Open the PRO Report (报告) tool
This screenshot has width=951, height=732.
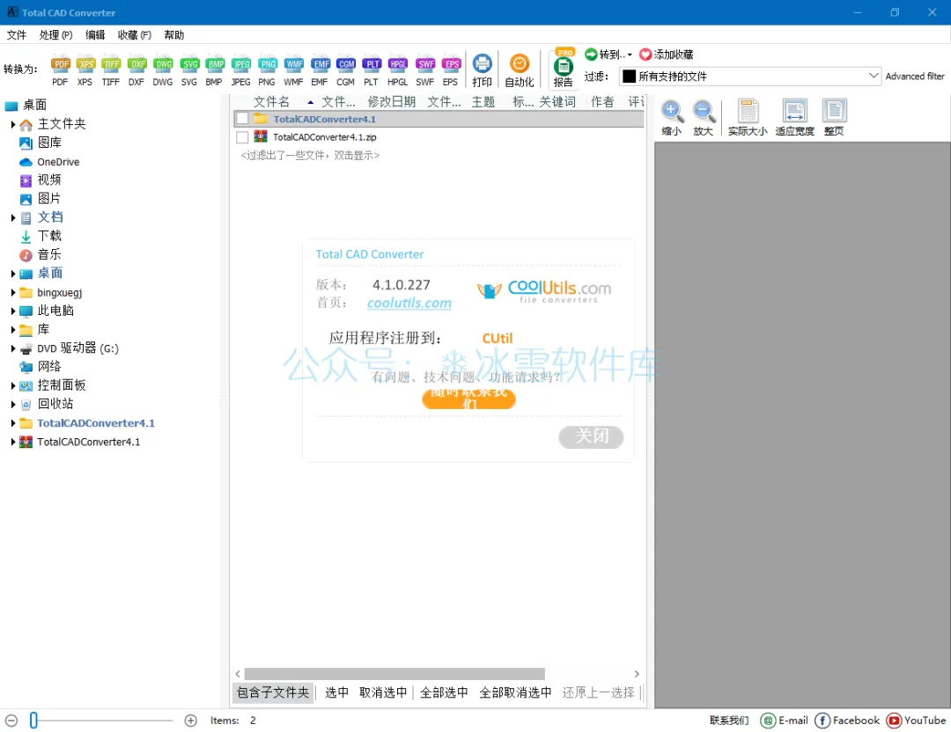point(564,70)
